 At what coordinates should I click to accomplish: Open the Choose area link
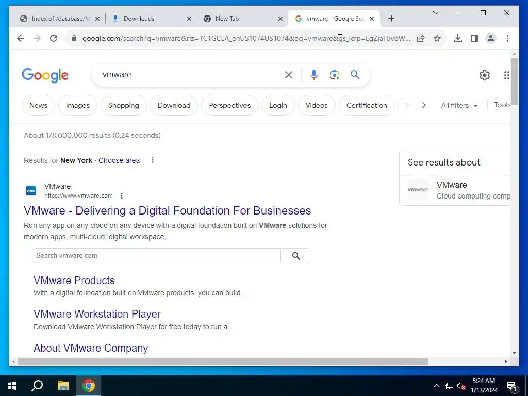point(119,160)
